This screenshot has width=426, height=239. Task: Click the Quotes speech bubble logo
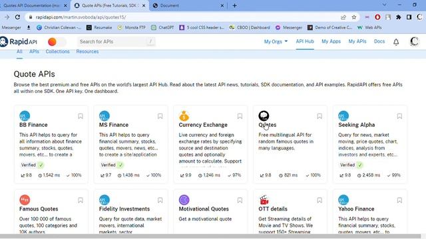[264, 116]
